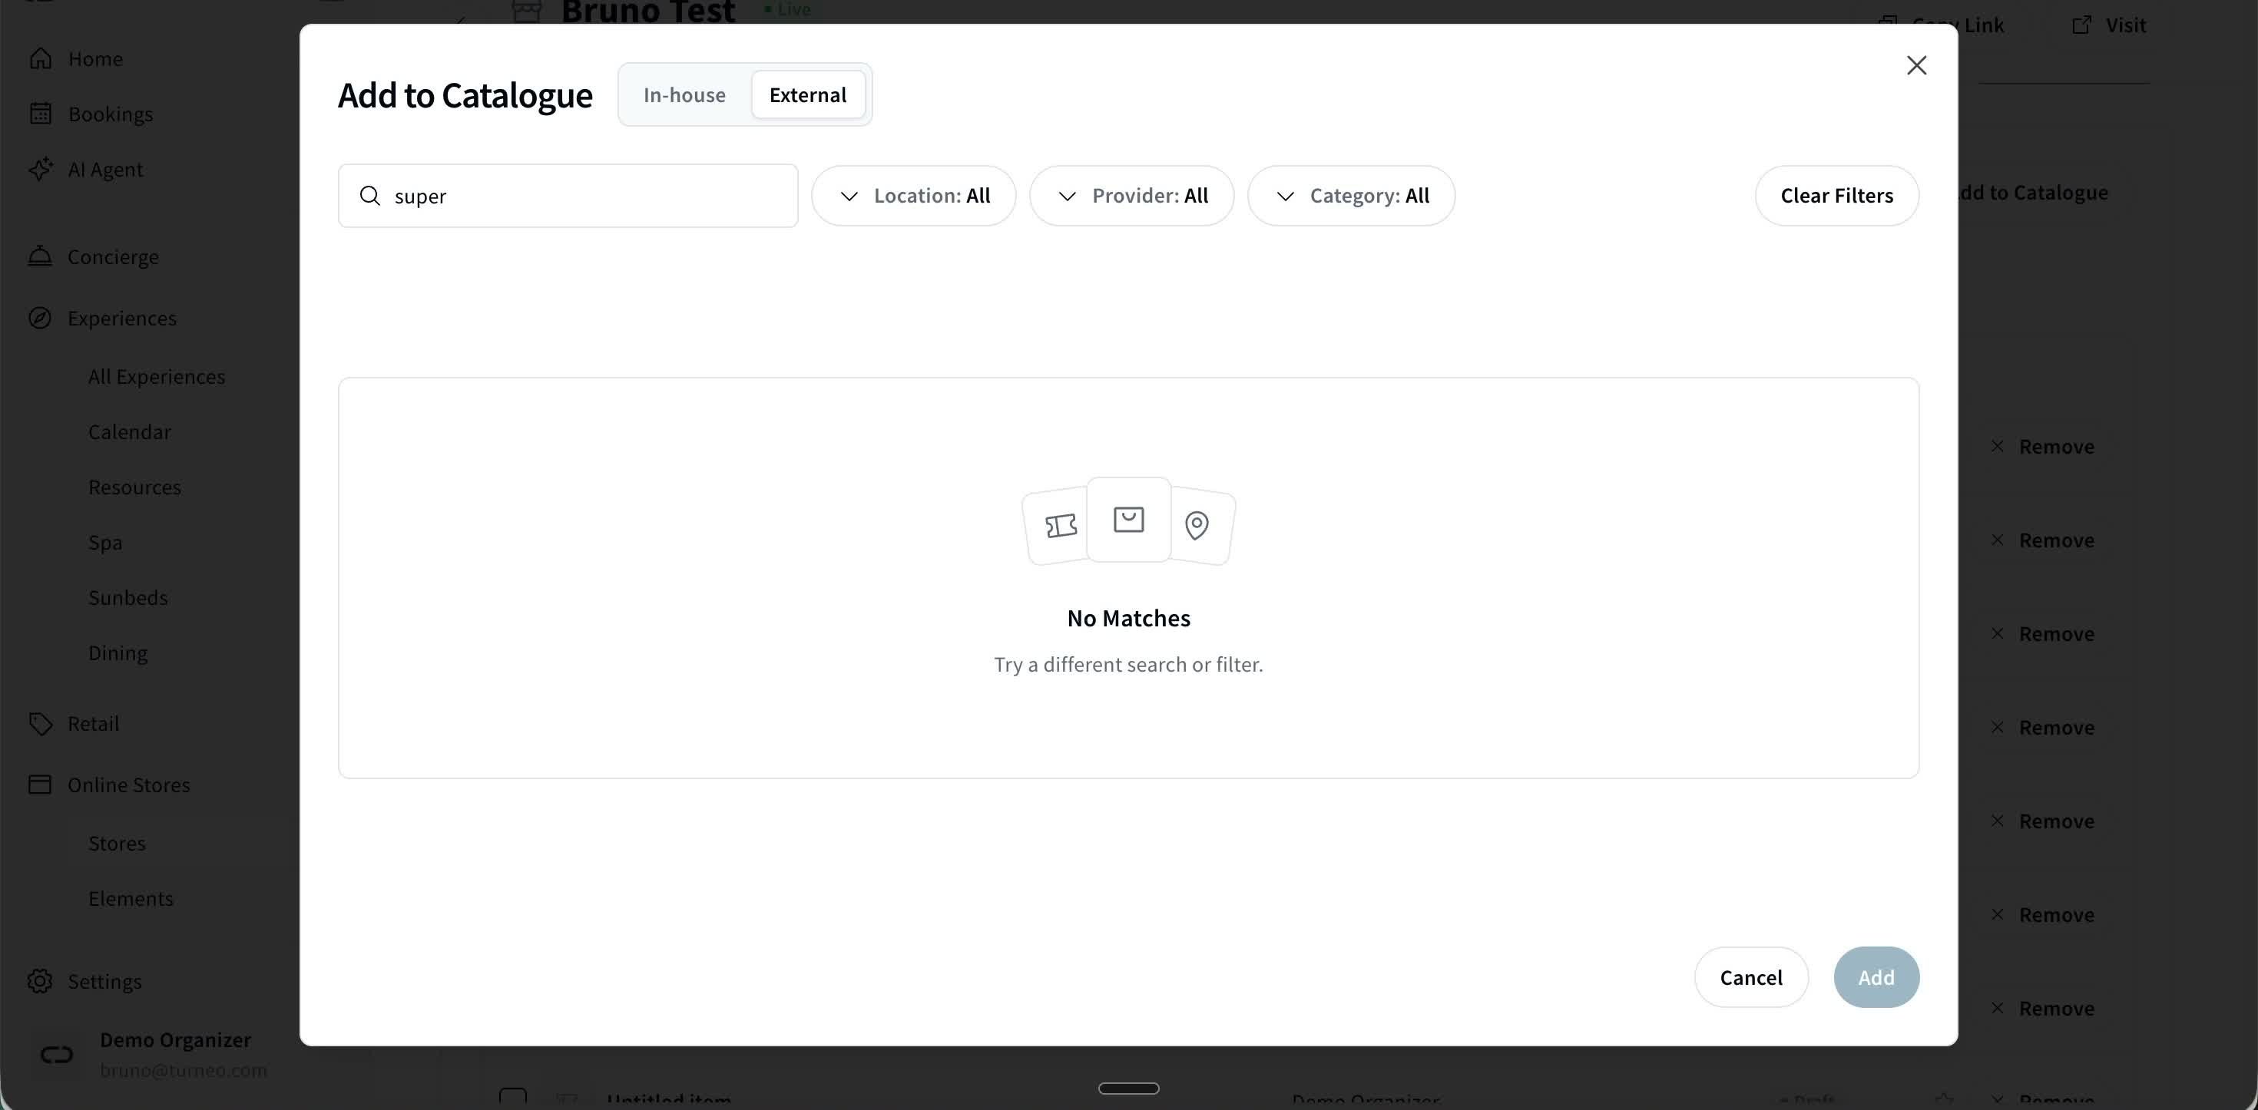The image size is (2258, 1110).
Task: Click Clear Filters button
Action: click(1836, 196)
